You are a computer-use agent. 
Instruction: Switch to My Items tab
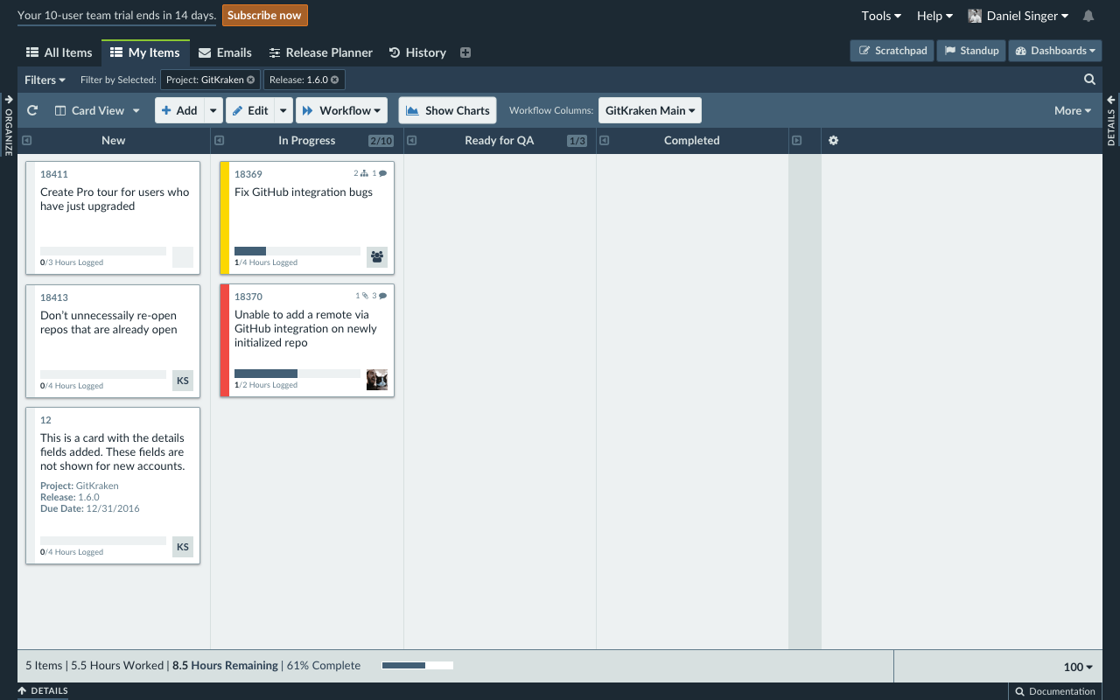pos(145,52)
